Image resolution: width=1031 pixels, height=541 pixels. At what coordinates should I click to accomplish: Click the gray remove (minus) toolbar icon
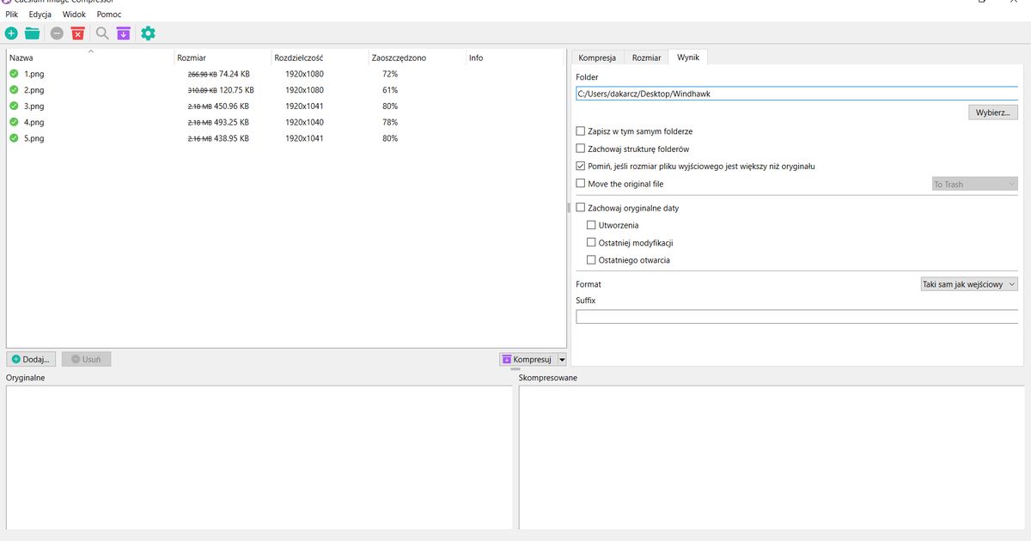pyautogui.click(x=56, y=33)
